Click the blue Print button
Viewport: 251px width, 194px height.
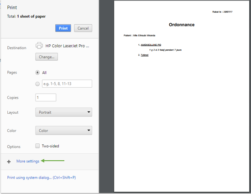[x=63, y=28]
